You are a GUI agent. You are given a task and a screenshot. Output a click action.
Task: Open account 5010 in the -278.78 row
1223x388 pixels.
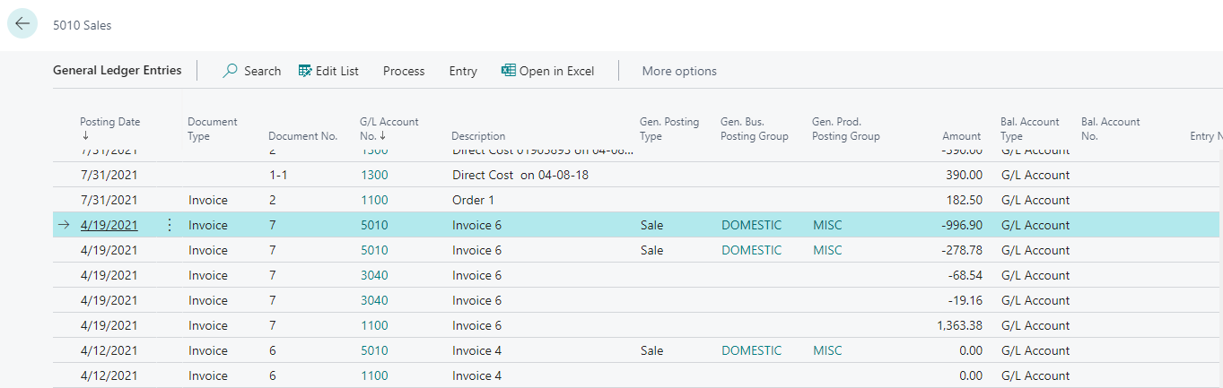[x=374, y=250]
